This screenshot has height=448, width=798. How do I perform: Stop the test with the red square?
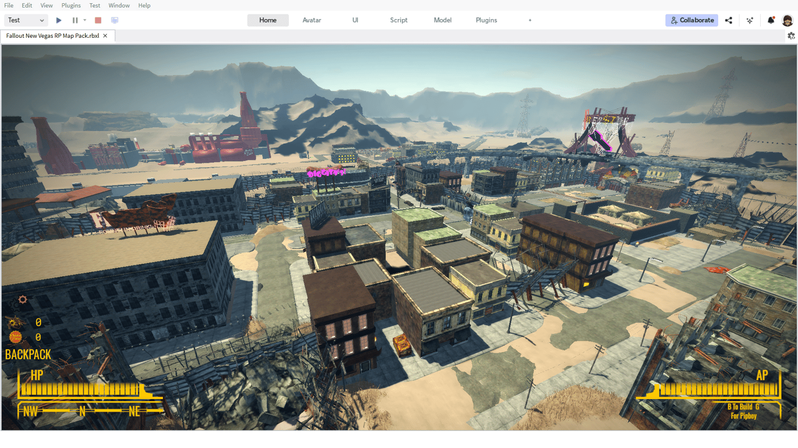coord(98,20)
